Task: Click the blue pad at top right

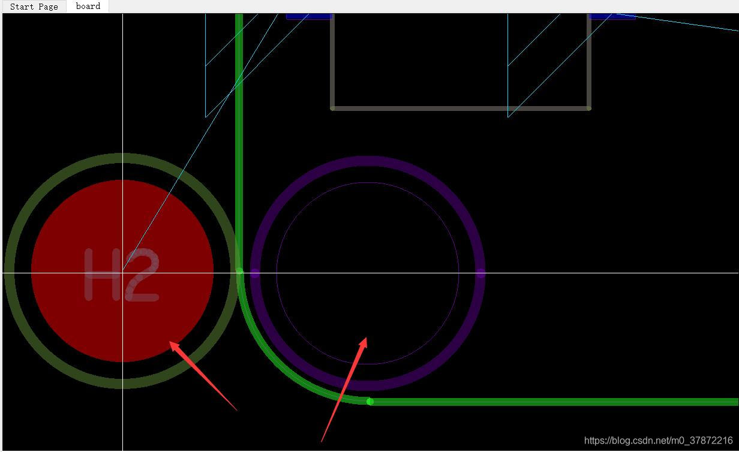Action: (x=612, y=16)
